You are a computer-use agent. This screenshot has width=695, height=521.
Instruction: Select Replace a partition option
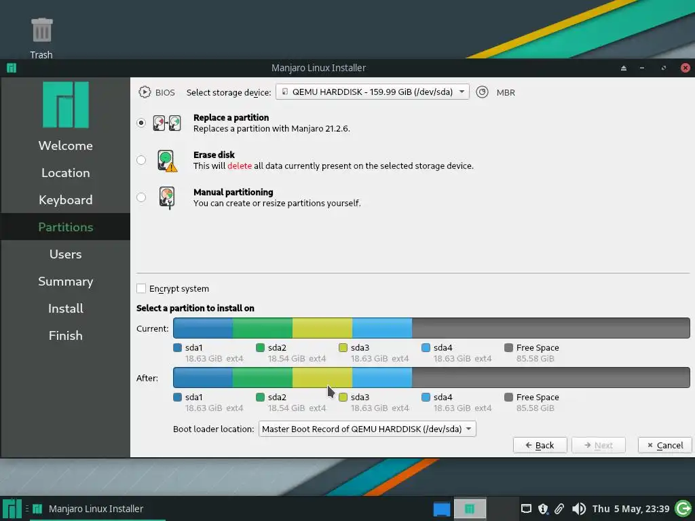[141, 123]
